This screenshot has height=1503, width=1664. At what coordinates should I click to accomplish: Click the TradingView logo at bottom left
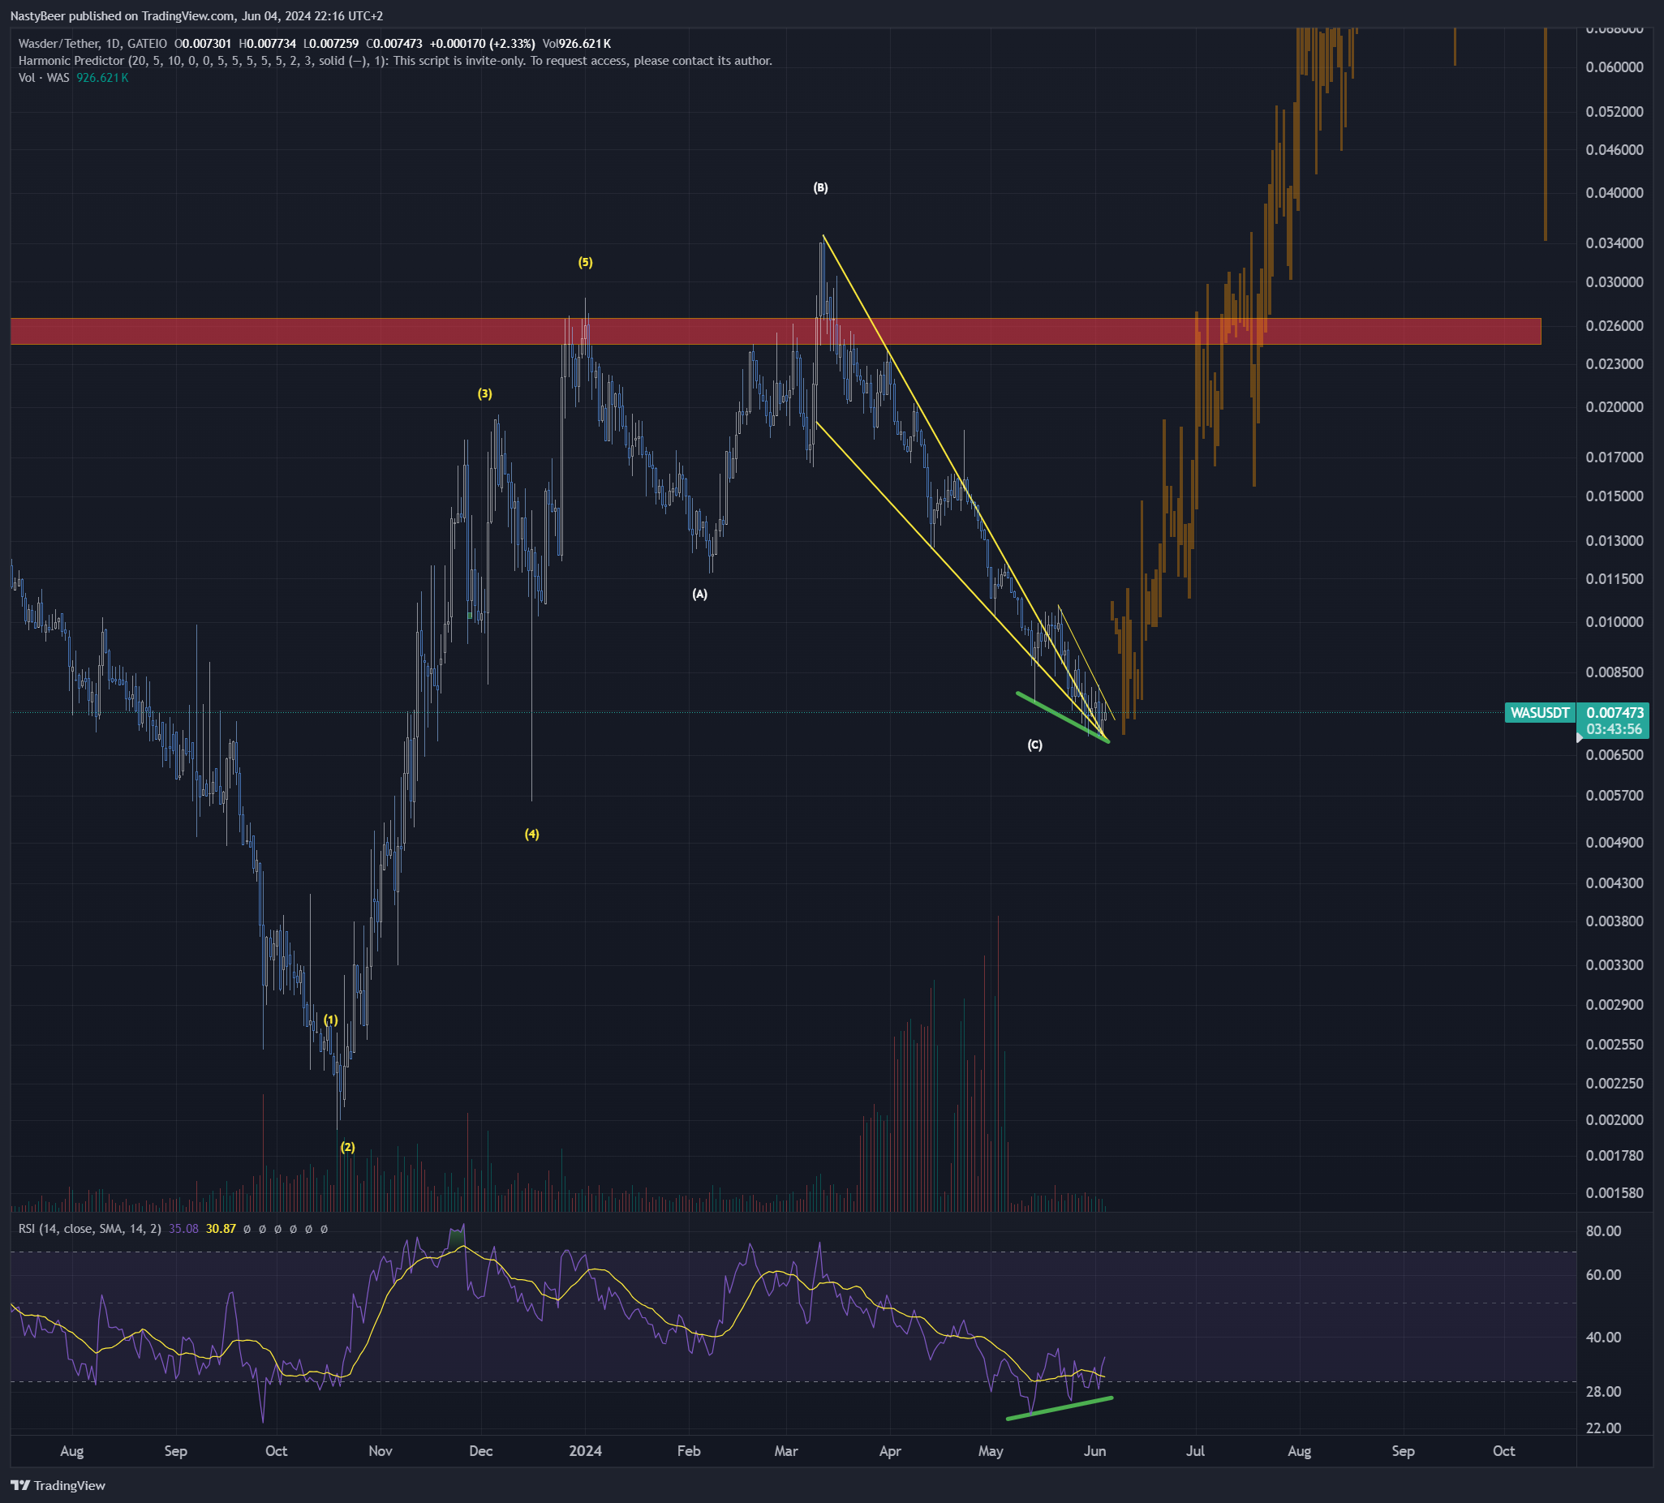[58, 1485]
